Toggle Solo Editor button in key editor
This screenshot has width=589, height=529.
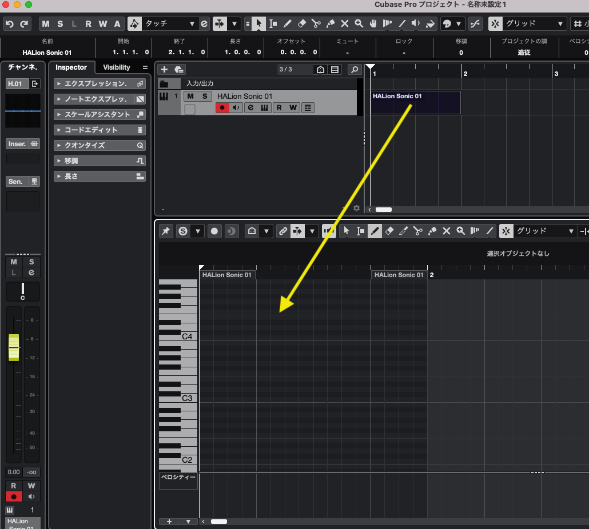pos(183,231)
